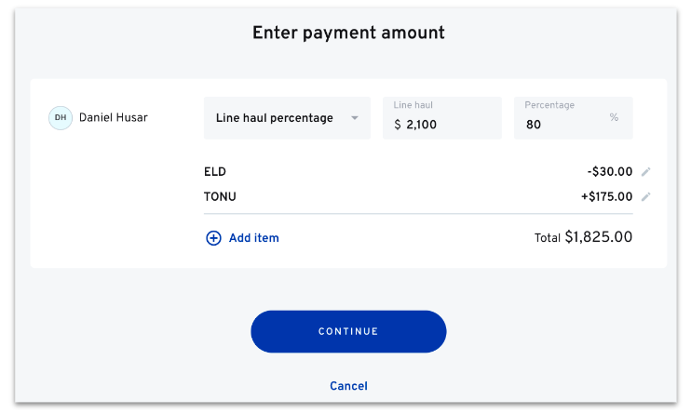Image resolution: width=691 pixels, height=413 pixels.
Task: Click the Add item link text
Action: pyautogui.click(x=253, y=238)
